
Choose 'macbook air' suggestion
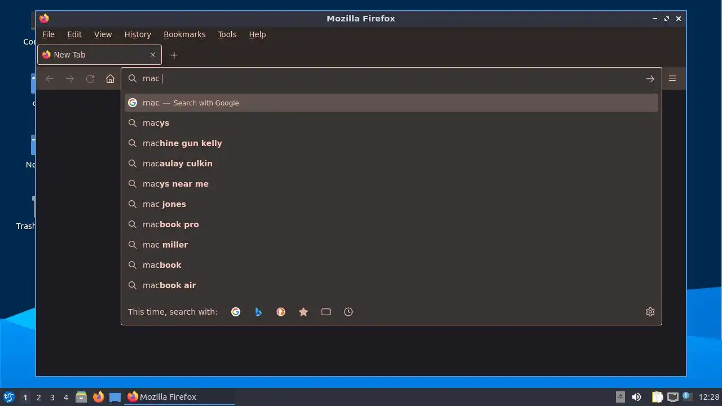coord(391,285)
